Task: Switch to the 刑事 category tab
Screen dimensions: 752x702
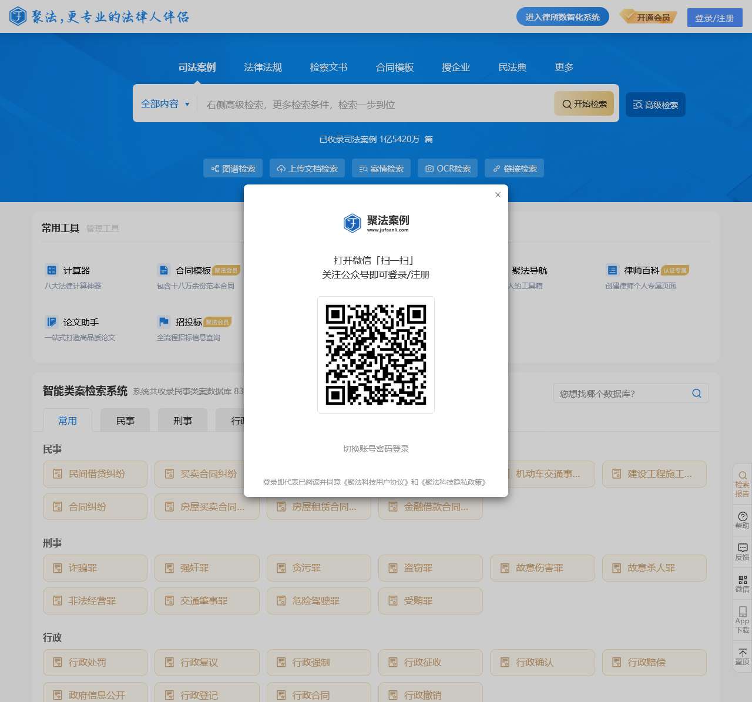Action: [x=183, y=421]
